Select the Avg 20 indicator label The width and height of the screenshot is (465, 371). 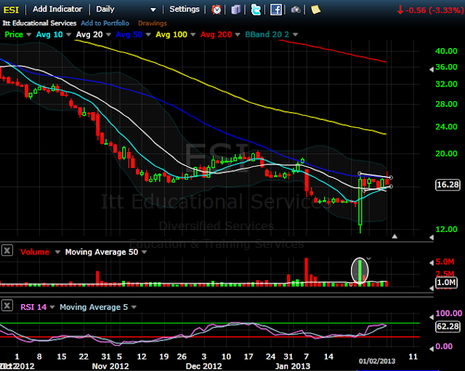(x=89, y=34)
